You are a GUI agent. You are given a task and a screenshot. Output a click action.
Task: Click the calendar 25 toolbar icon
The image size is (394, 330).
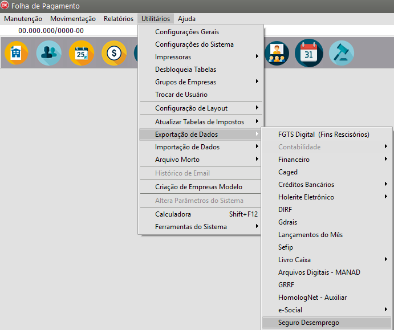coord(82,54)
